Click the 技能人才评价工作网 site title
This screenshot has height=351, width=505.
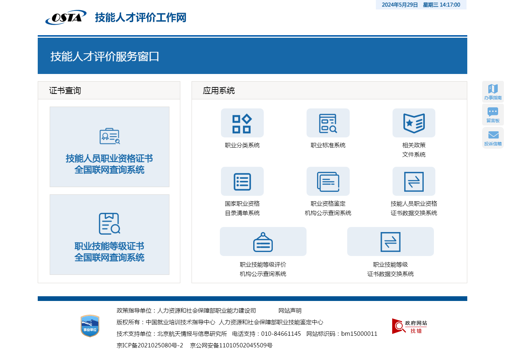click(140, 17)
